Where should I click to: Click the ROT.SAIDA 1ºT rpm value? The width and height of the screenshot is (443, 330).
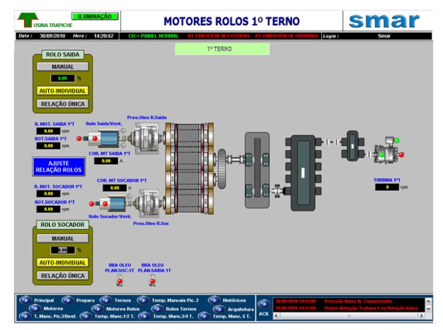tap(48, 146)
